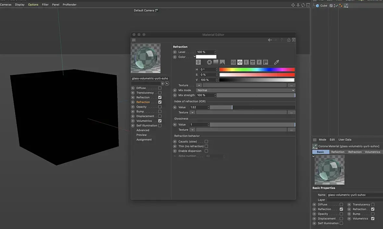The width and height of the screenshot is (383, 229).
Task: Click the viewport move camera icon
Action: (293, 5)
